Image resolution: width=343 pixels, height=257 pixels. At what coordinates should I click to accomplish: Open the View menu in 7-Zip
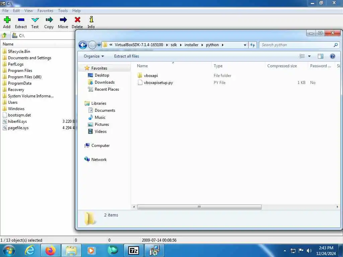tap(28, 10)
